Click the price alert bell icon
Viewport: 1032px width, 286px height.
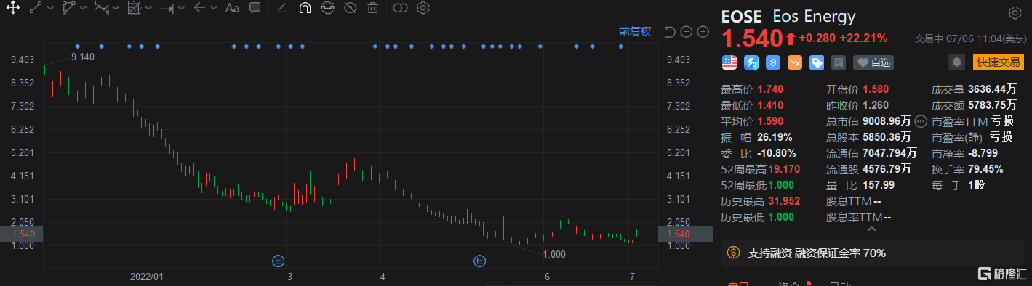coord(958,62)
